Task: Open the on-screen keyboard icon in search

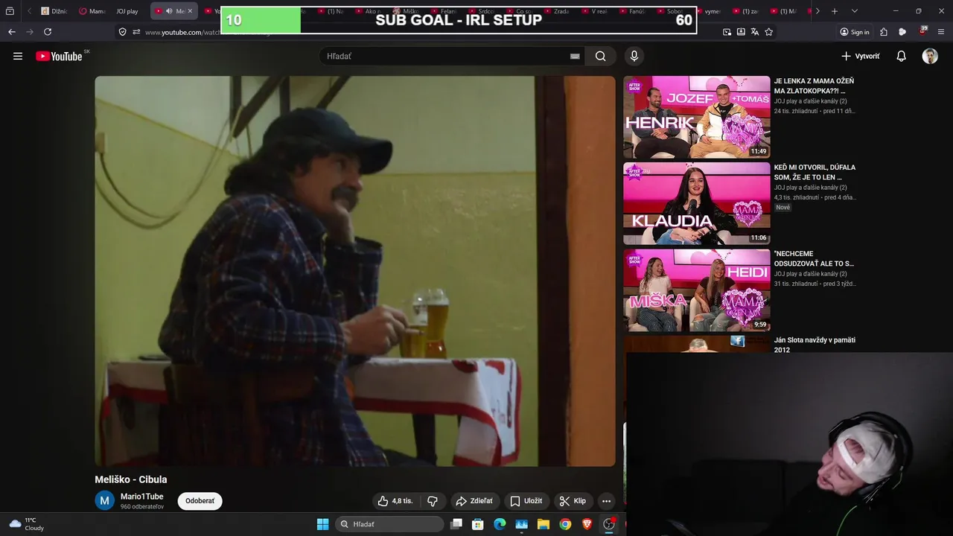Action: [575, 56]
